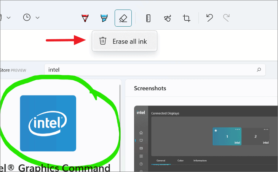Click the display monitor sidebar icon
The image size is (278, 172).
141,140
